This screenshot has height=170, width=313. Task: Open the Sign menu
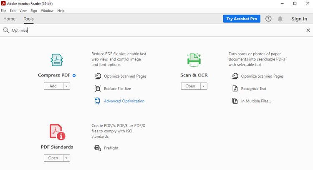pos(34,10)
